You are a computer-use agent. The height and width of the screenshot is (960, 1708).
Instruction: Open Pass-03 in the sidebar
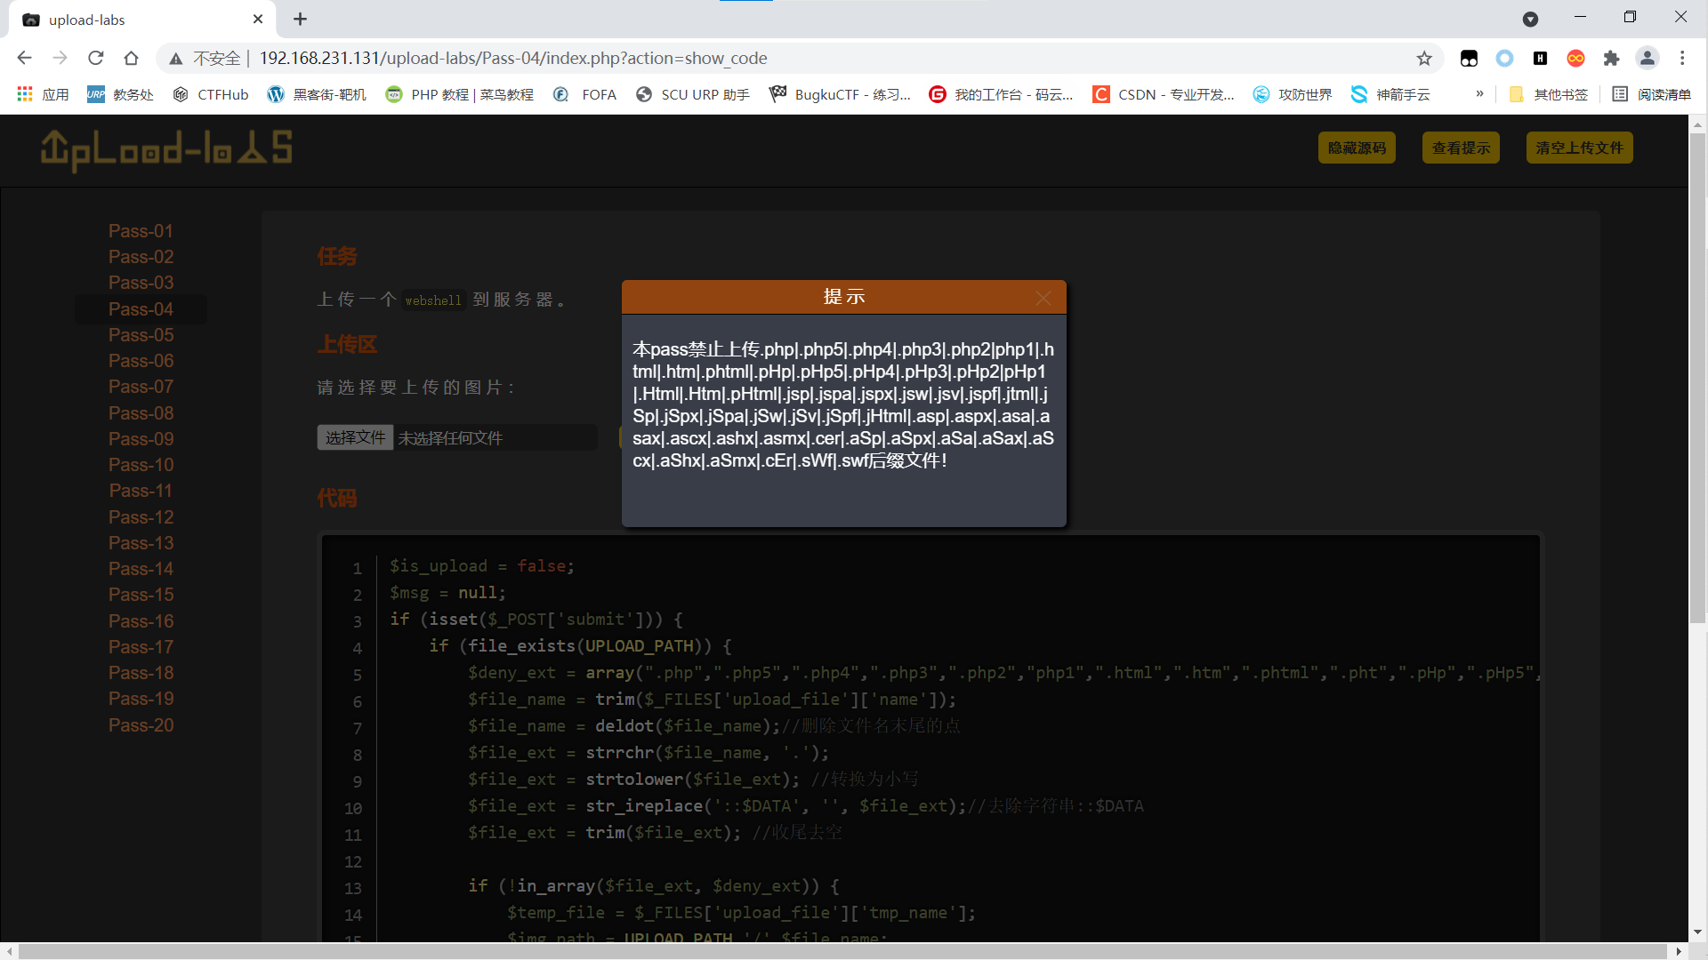point(141,283)
